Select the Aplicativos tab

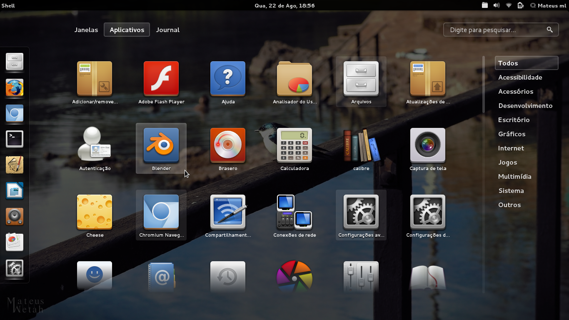(127, 30)
